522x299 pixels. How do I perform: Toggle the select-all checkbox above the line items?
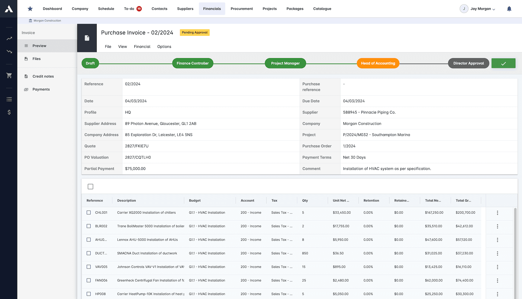[90, 186]
